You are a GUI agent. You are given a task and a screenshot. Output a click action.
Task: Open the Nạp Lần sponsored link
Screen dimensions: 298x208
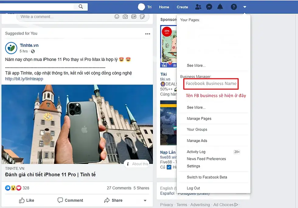coord(168,152)
